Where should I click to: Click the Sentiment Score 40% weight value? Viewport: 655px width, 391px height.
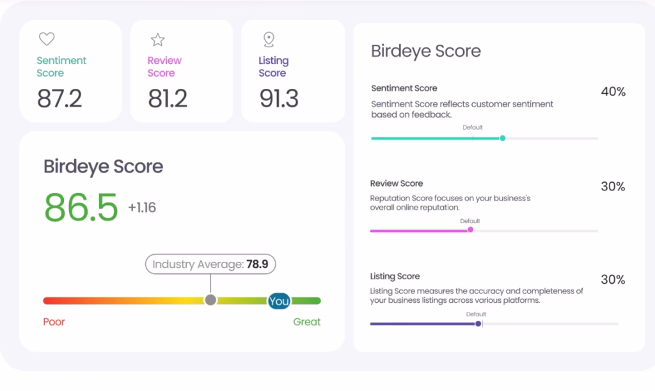613,92
